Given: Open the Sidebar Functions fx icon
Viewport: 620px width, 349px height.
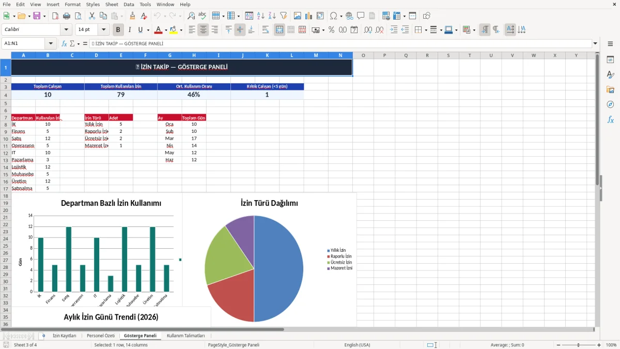Looking at the screenshot, I should click(610, 120).
